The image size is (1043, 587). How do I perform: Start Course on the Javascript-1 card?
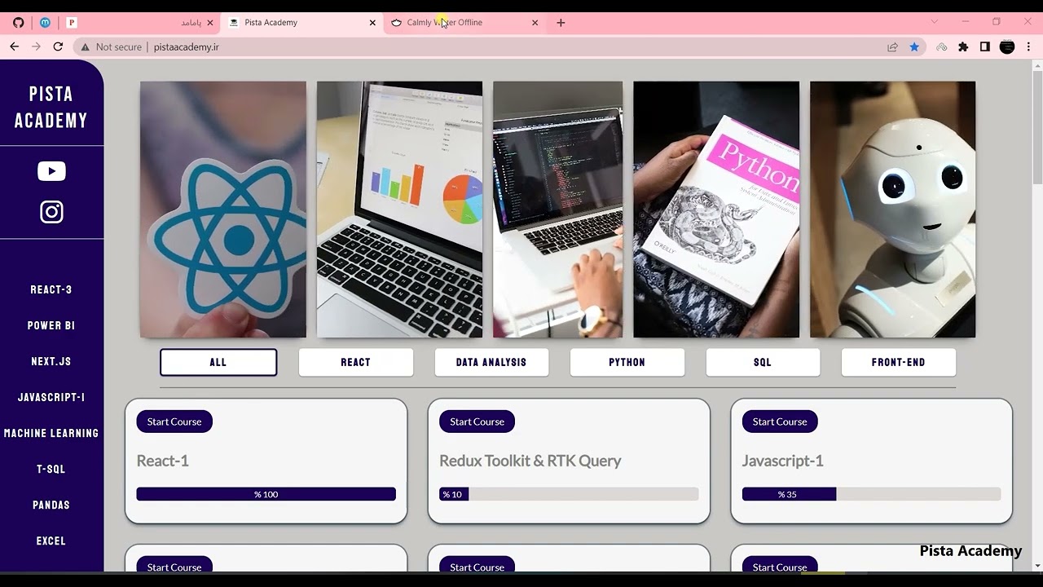point(780,421)
